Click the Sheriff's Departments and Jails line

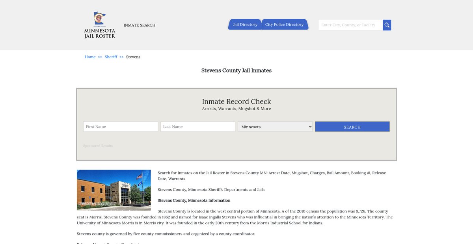pyautogui.click(x=211, y=190)
